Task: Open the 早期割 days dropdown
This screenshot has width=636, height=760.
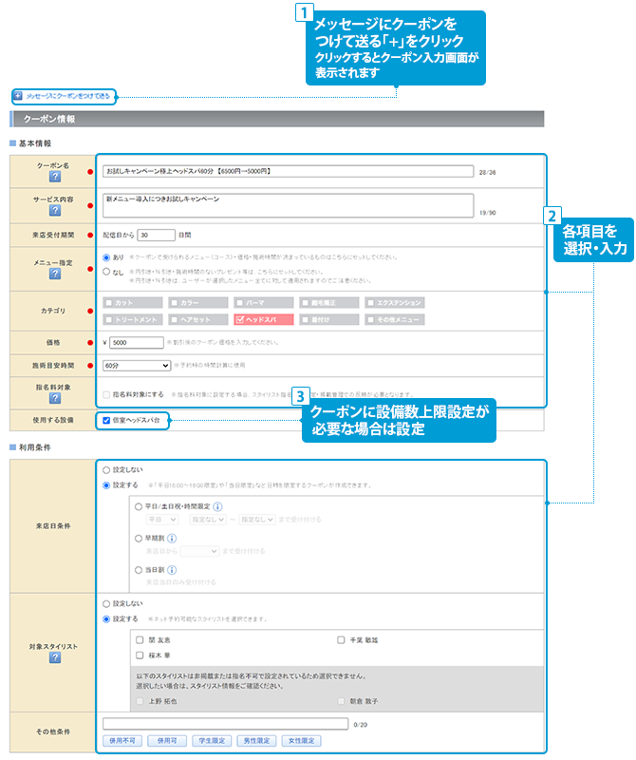Action: pos(199,551)
